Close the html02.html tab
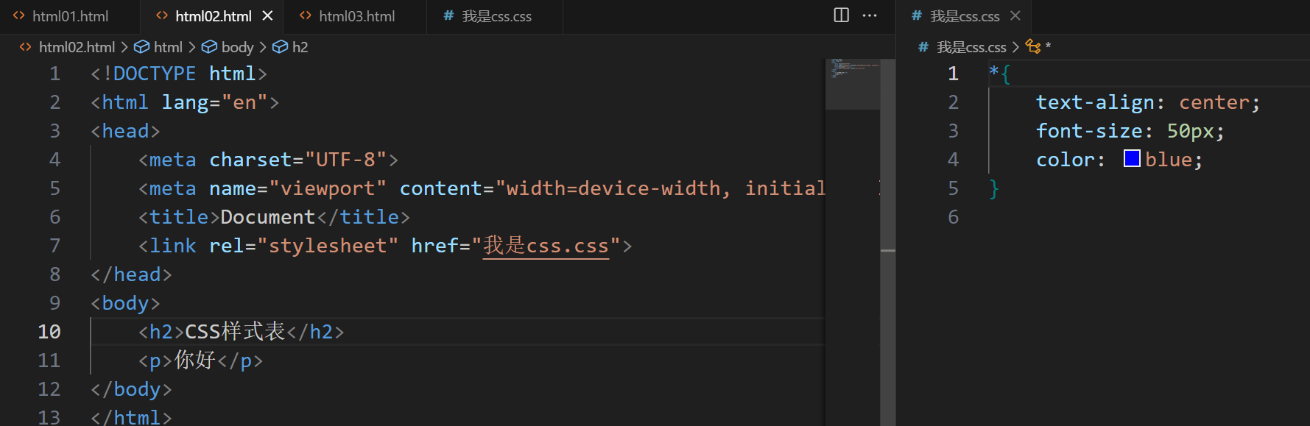Image resolution: width=1310 pixels, height=426 pixels. pos(268,15)
